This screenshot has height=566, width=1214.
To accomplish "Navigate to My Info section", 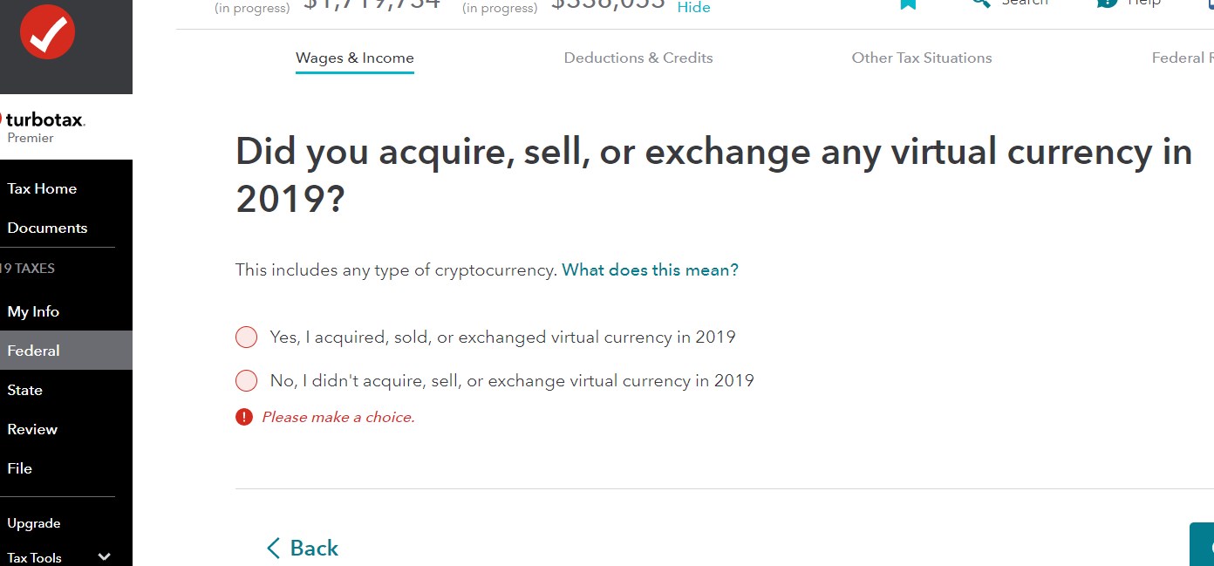I will coord(33,312).
